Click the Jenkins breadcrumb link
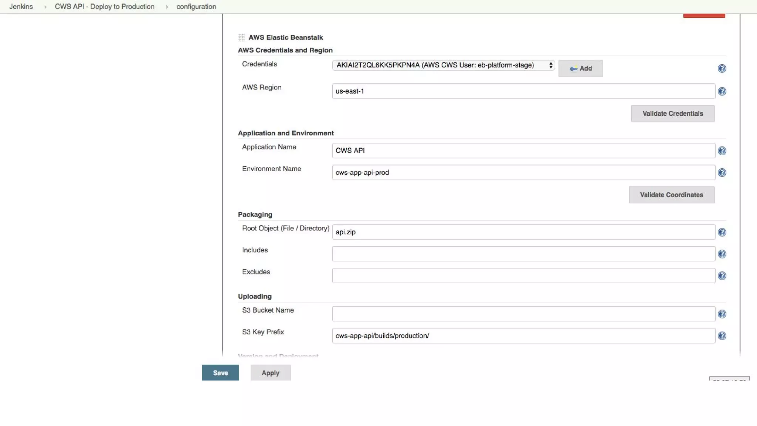Image resolution: width=757 pixels, height=426 pixels. click(21, 7)
